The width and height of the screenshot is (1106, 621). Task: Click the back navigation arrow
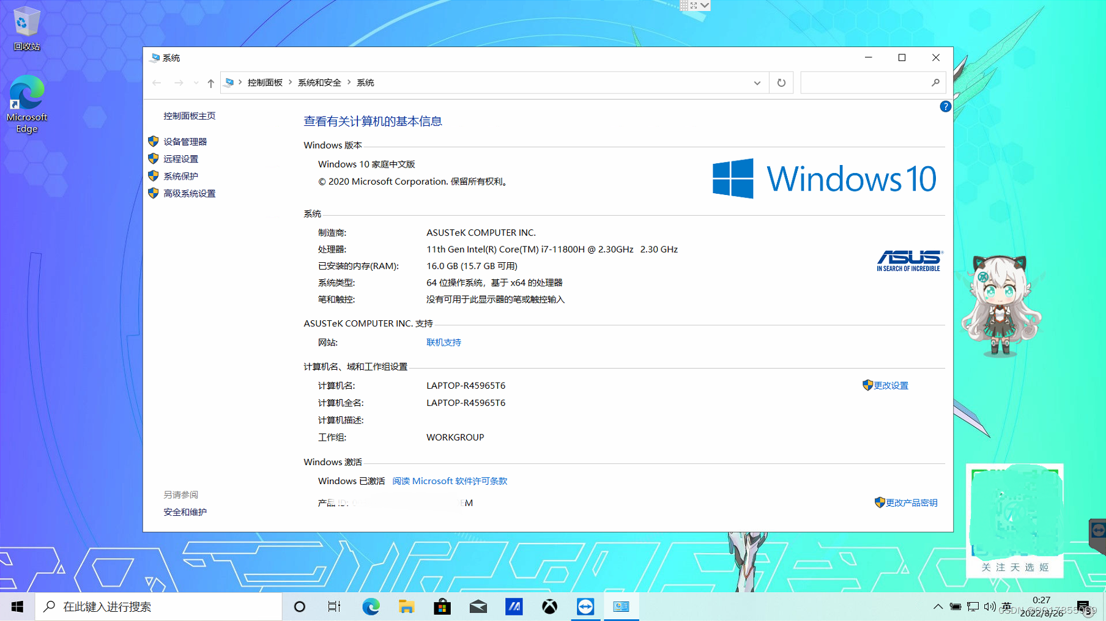click(157, 83)
